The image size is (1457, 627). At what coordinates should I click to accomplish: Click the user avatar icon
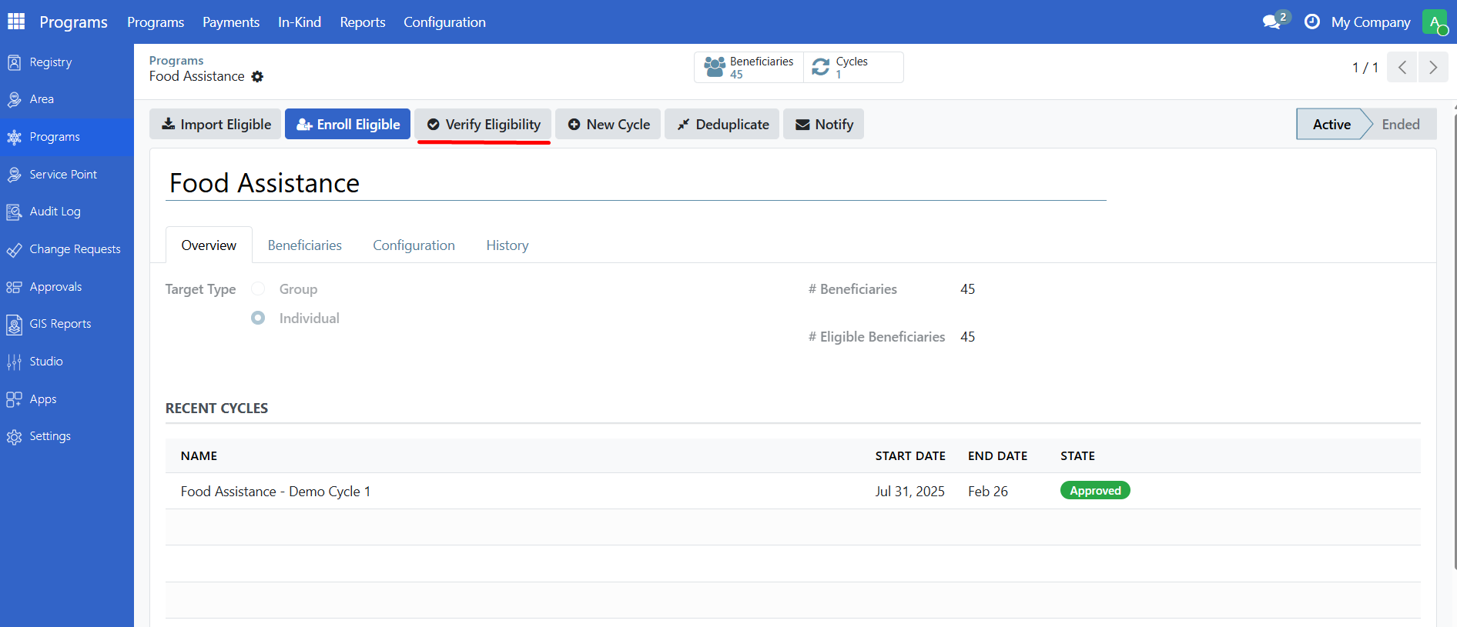click(1435, 22)
